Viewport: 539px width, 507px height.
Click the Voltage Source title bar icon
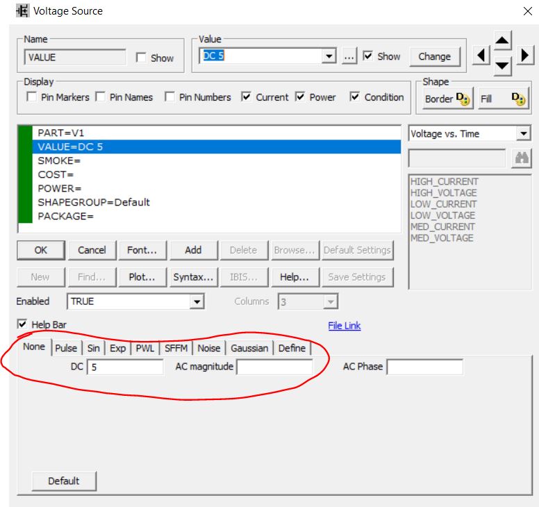(x=23, y=11)
